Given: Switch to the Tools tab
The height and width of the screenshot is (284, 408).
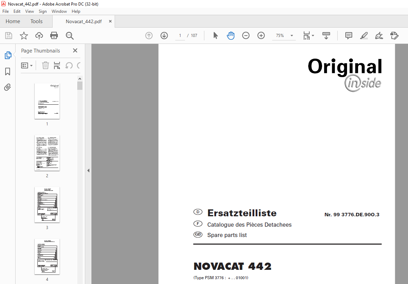Looking at the screenshot, I should pyautogui.click(x=36, y=21).
